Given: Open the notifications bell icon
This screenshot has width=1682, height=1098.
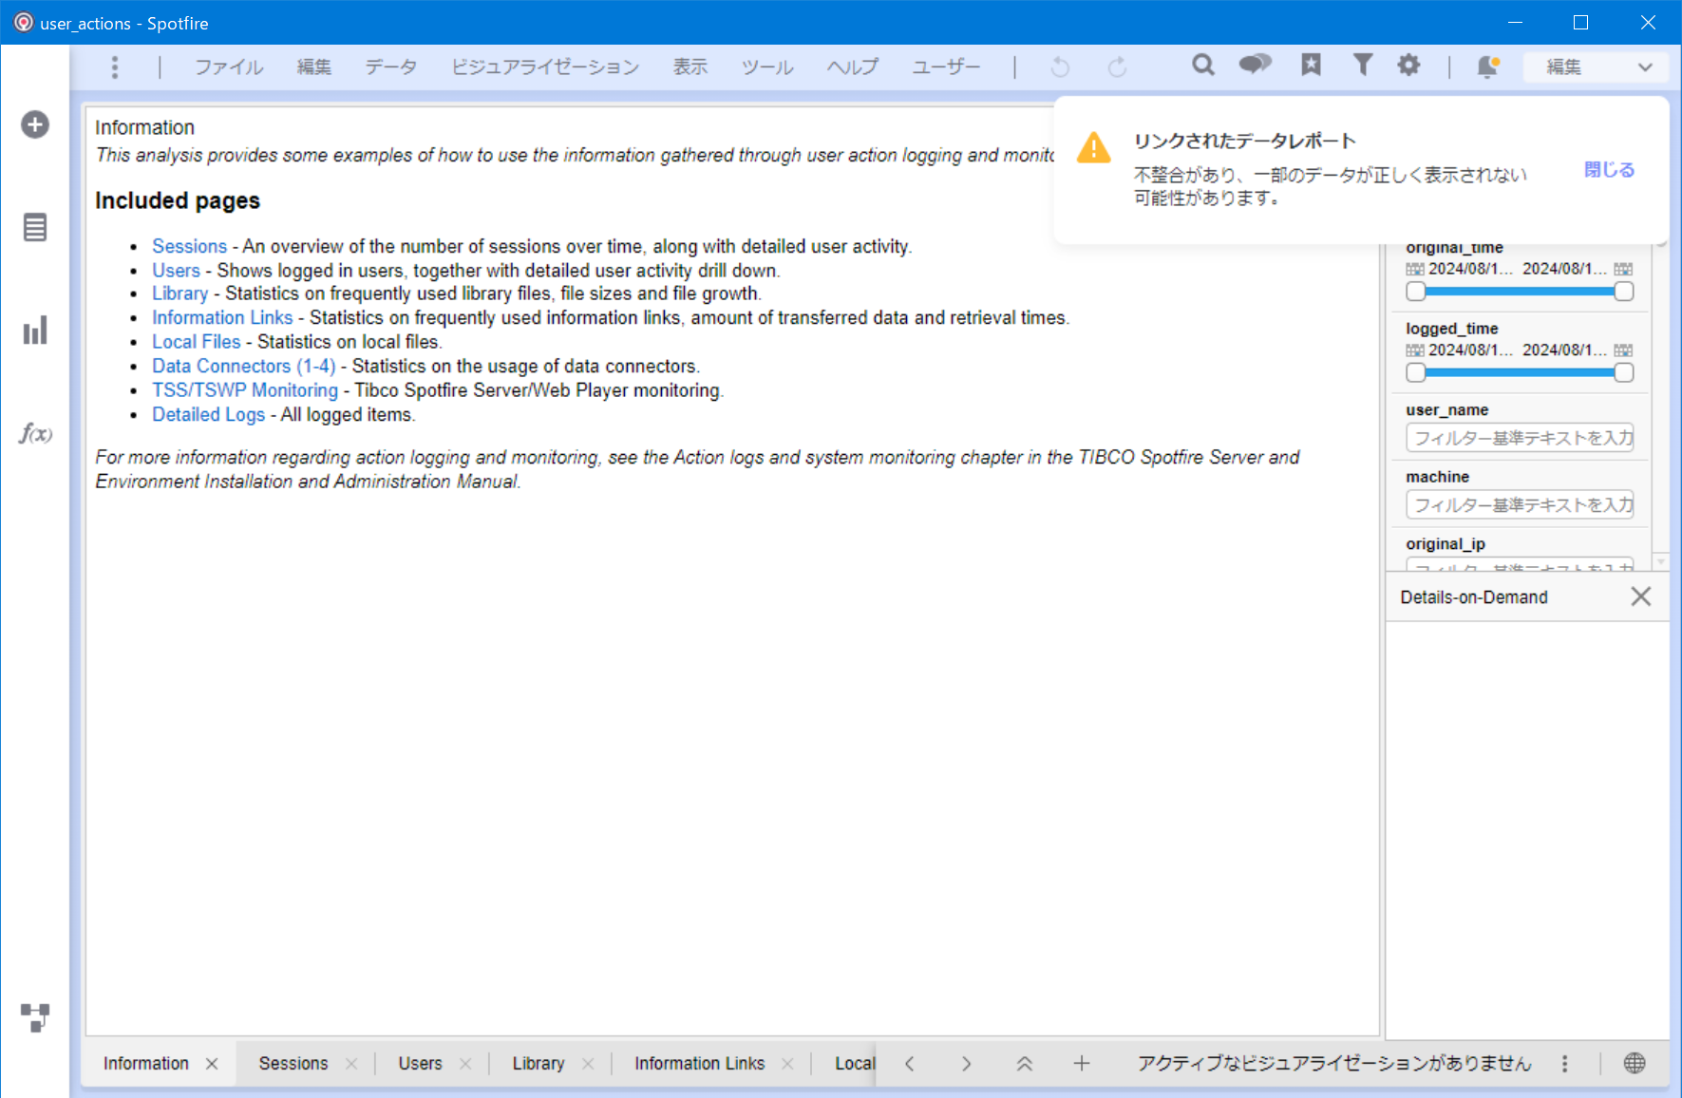Looking at the screenshot, I should coord(1487,66).
